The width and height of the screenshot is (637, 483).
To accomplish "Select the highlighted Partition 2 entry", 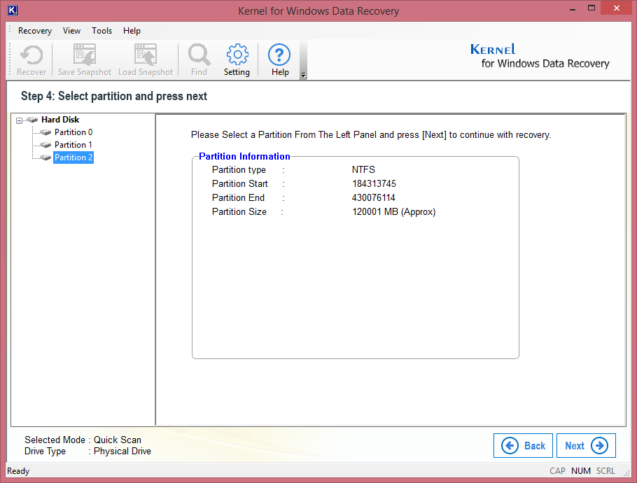I will (73, 157).
